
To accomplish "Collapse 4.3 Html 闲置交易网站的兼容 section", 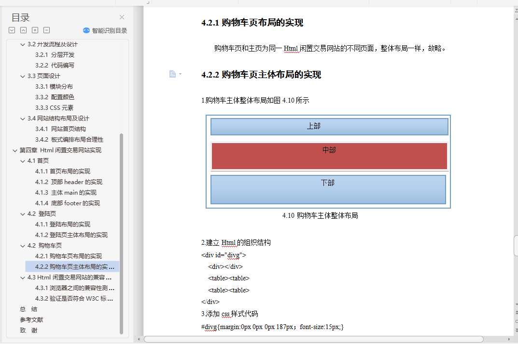I will [x=23, y=278].
